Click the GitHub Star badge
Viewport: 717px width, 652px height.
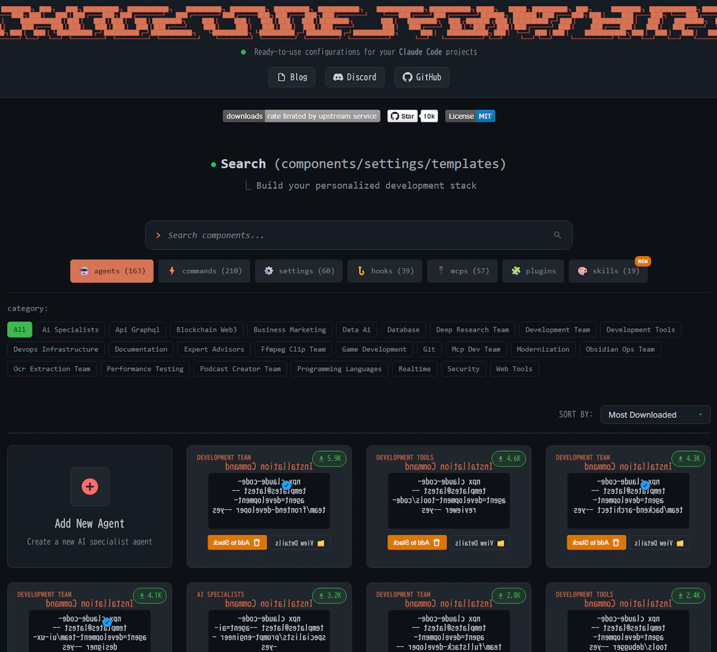click(x=402, y=116)
